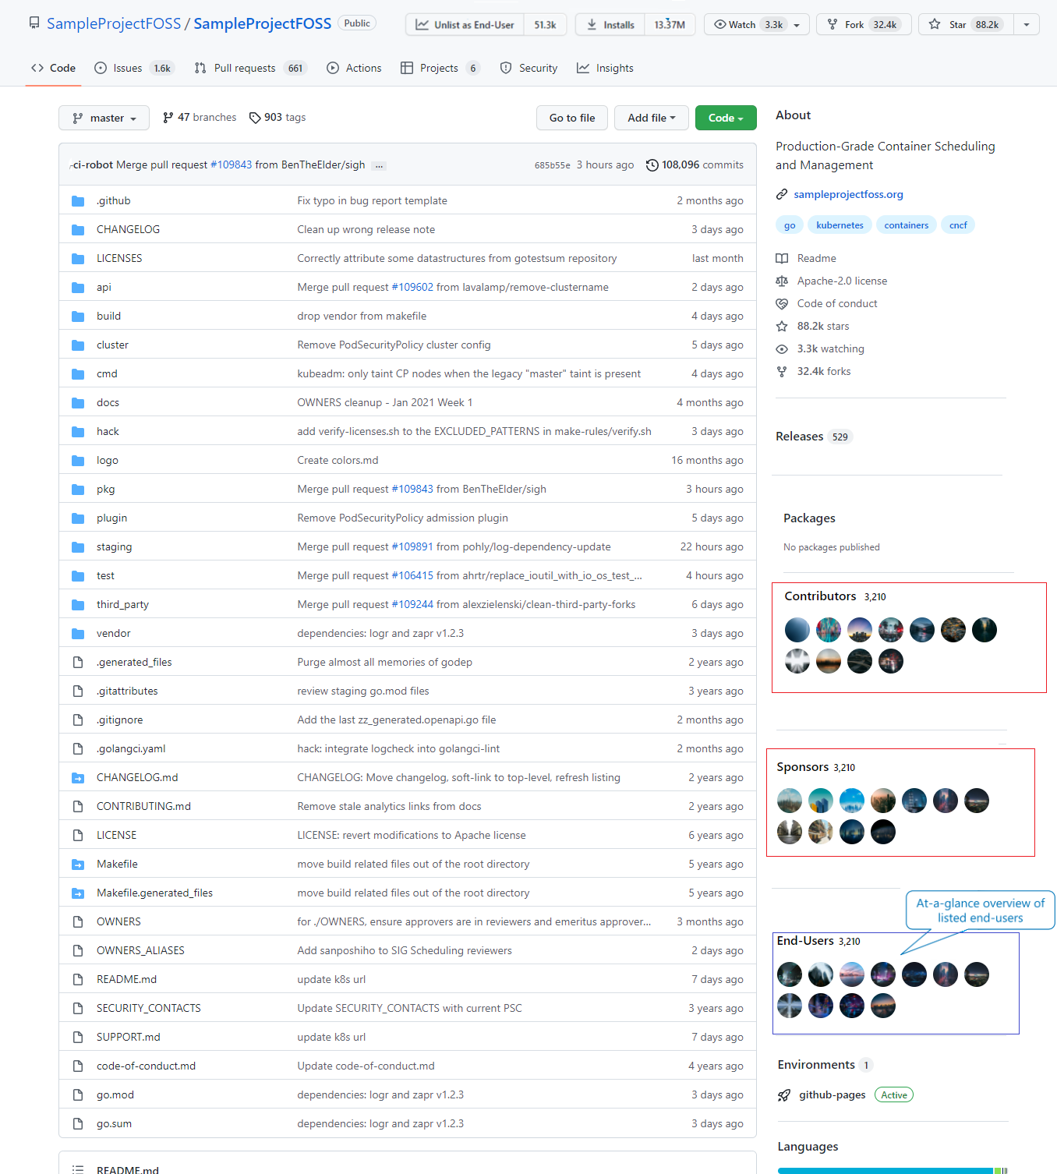Click the Apache-2.0 license scale icon
This screenshot has width=1057, height=1174.
782,281
